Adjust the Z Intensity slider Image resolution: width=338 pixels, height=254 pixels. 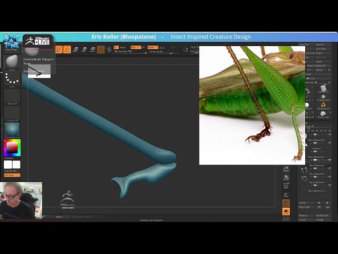tap(164, 52)
